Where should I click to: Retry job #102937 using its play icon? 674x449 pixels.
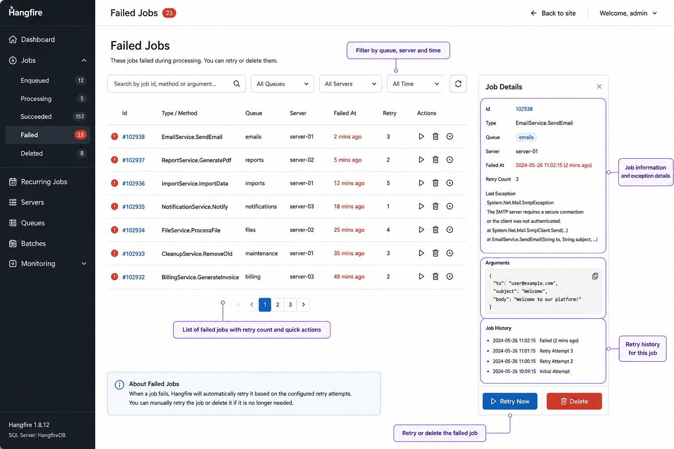[x=421, y=160]
